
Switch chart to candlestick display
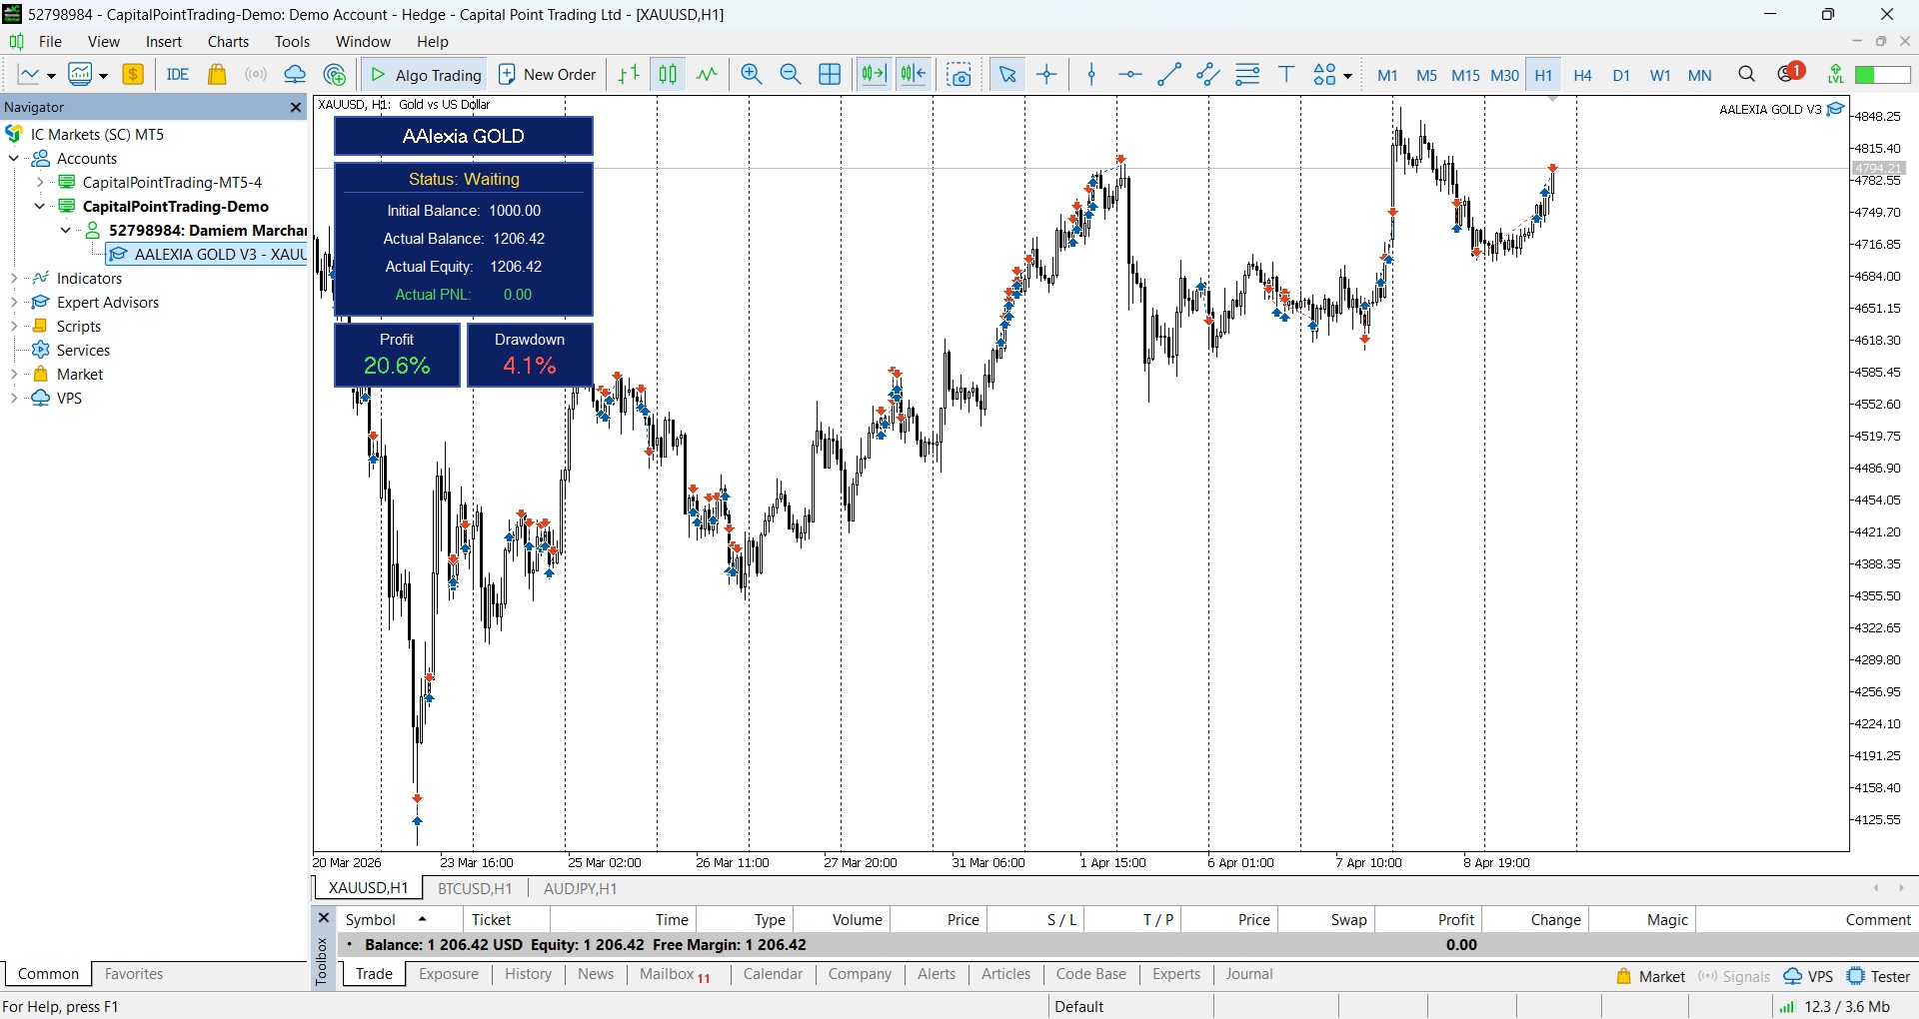click(668, 75)
